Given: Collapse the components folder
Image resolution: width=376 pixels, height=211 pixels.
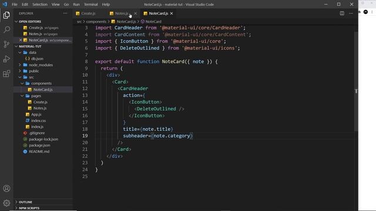Looking at the screenshot, I should click(41, 83).
